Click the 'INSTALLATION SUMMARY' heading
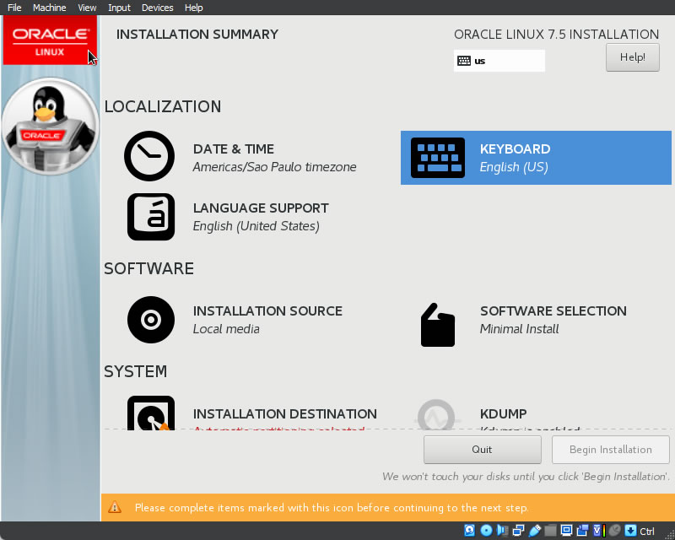The image size is (675, 540). pos(197,35)
